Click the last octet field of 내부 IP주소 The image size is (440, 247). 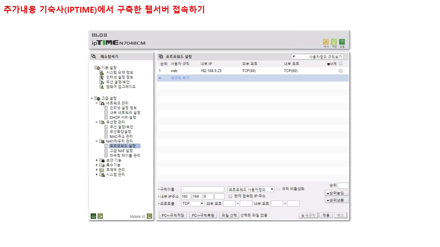219,197
